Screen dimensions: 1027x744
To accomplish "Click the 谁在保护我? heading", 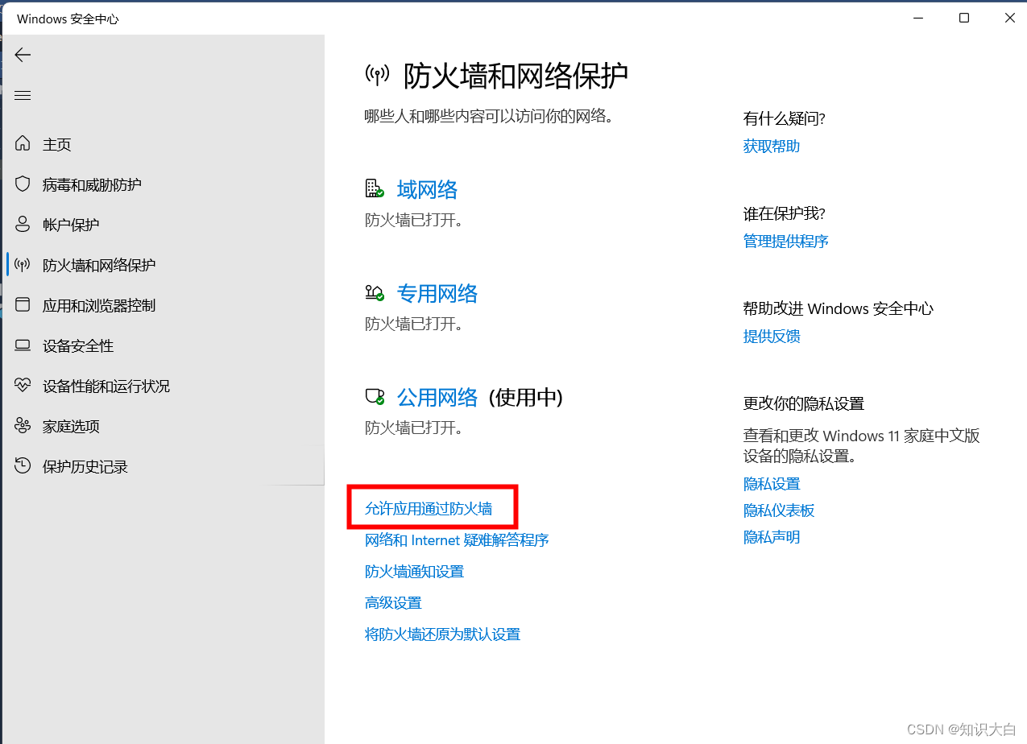I will click(785, 213).
